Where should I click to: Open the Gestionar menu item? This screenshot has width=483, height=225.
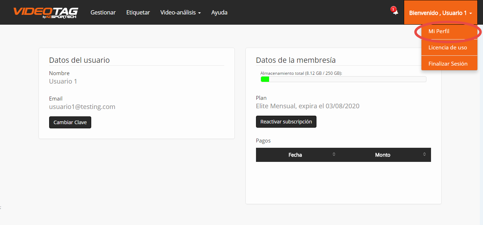coord(103,12)
